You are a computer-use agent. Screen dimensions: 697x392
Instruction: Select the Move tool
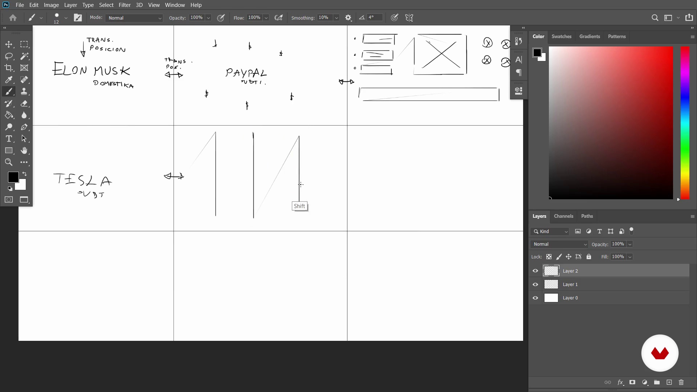[9, 44]
